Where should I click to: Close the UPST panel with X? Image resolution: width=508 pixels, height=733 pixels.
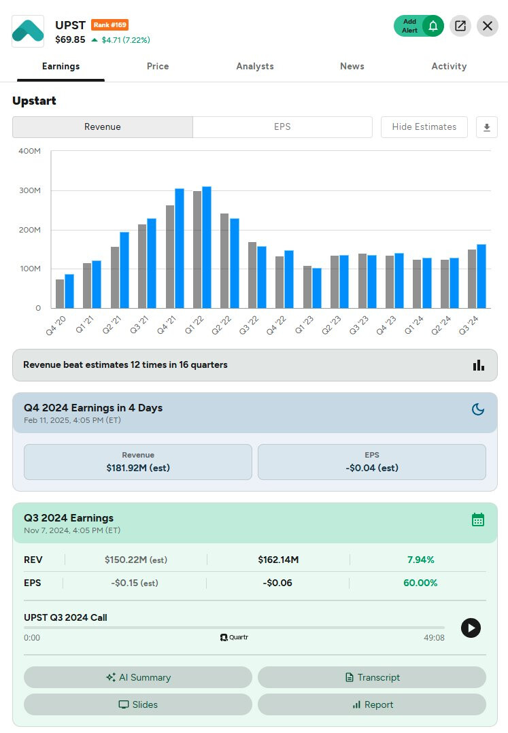coord(488,26)
